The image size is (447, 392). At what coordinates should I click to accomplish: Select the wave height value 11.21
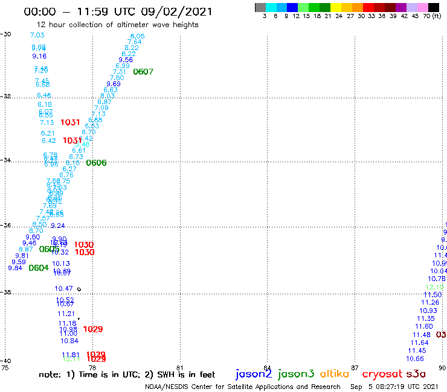click(66, 314)
